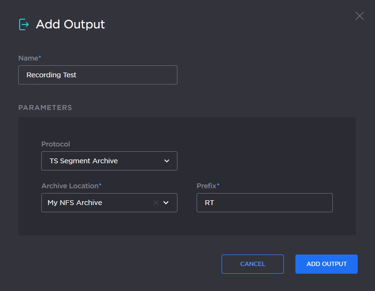Close the Add Output dialog
This screenshot has height=291, width=375.
359,16
